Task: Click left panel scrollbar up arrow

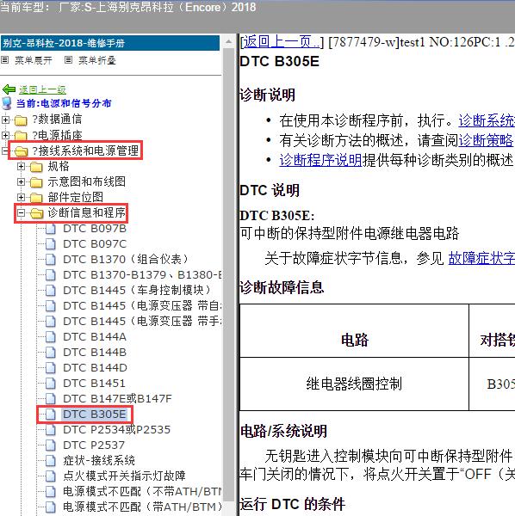Action: [228, 42]
